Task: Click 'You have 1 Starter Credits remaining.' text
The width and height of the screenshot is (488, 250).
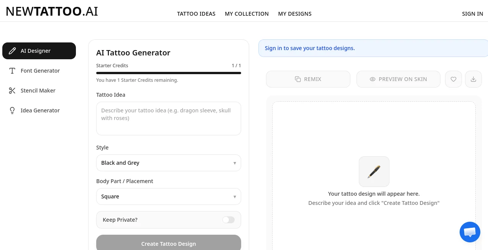Action: tap(137, 80)
